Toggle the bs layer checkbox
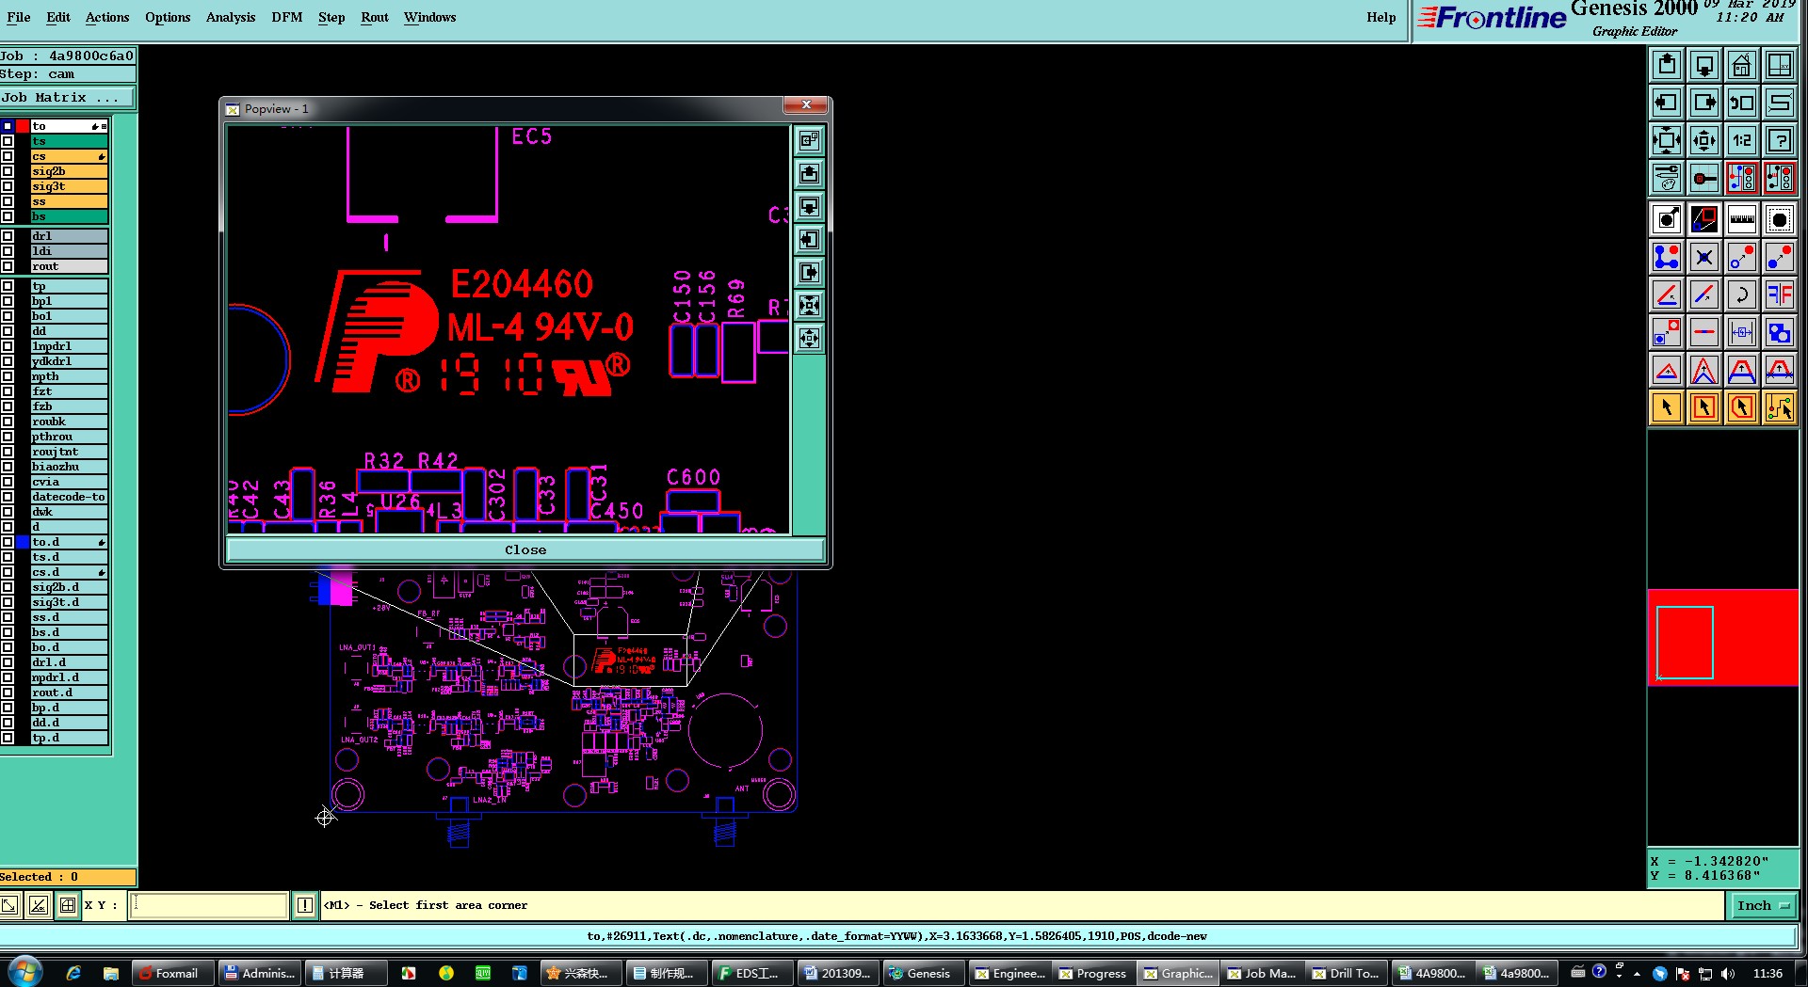 [8, 216]
